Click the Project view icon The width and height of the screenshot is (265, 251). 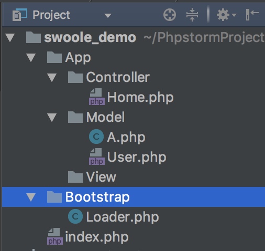click(x=20, y=15)
